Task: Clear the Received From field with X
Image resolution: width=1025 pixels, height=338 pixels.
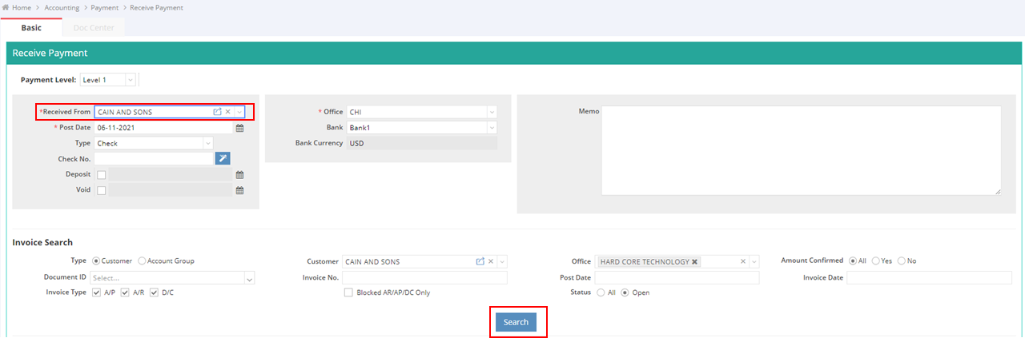Action: tap(227, 112)
